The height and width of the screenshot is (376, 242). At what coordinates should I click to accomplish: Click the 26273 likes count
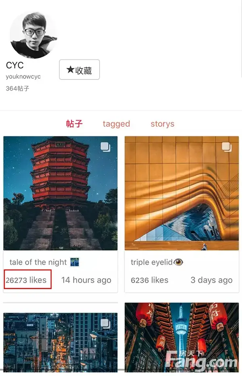click(26, 280)
